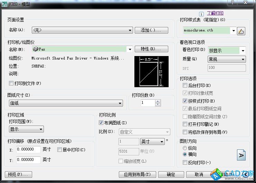Select the 纵向 portrait radio button
This screenshot has height=183, width=256.
[x=185, y=148]
